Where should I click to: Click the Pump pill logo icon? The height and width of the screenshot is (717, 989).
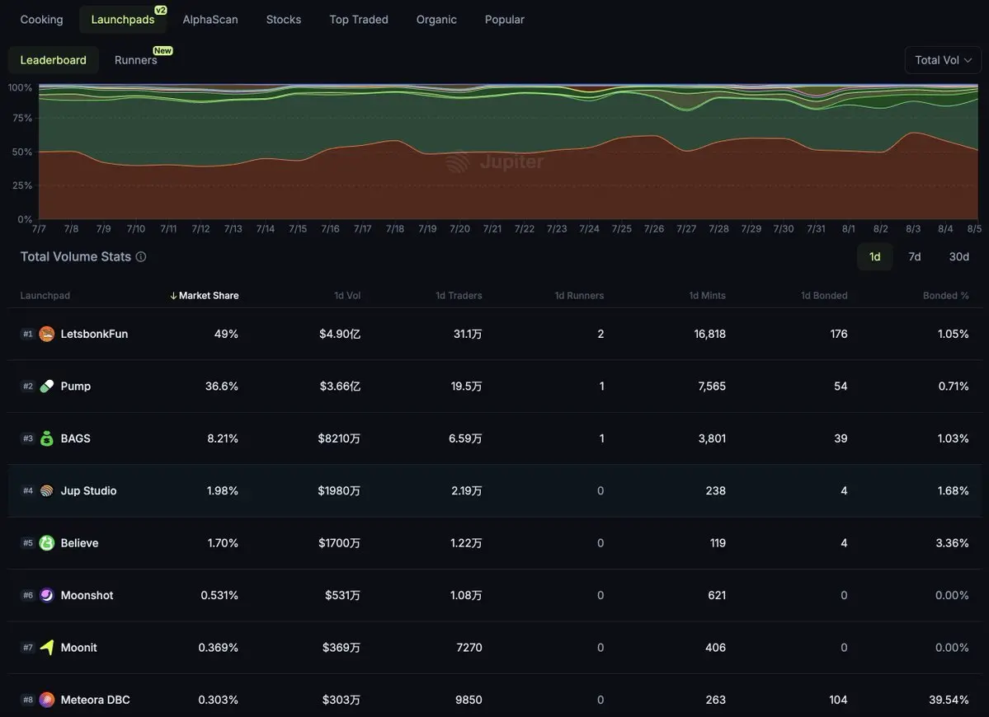tap(47, 387)
